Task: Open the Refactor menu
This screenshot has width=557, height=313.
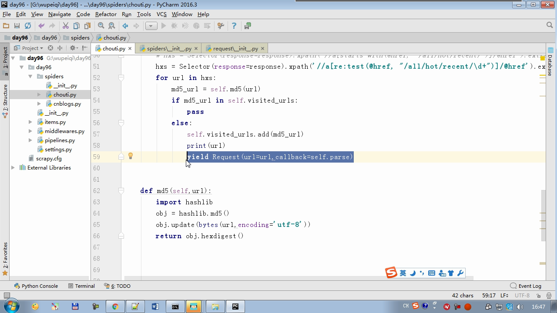Action: coord(106,14)
